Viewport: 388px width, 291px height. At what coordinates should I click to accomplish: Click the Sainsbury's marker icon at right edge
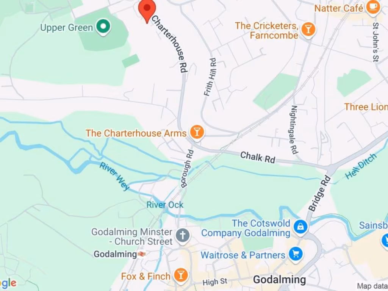tap(385, 240)
